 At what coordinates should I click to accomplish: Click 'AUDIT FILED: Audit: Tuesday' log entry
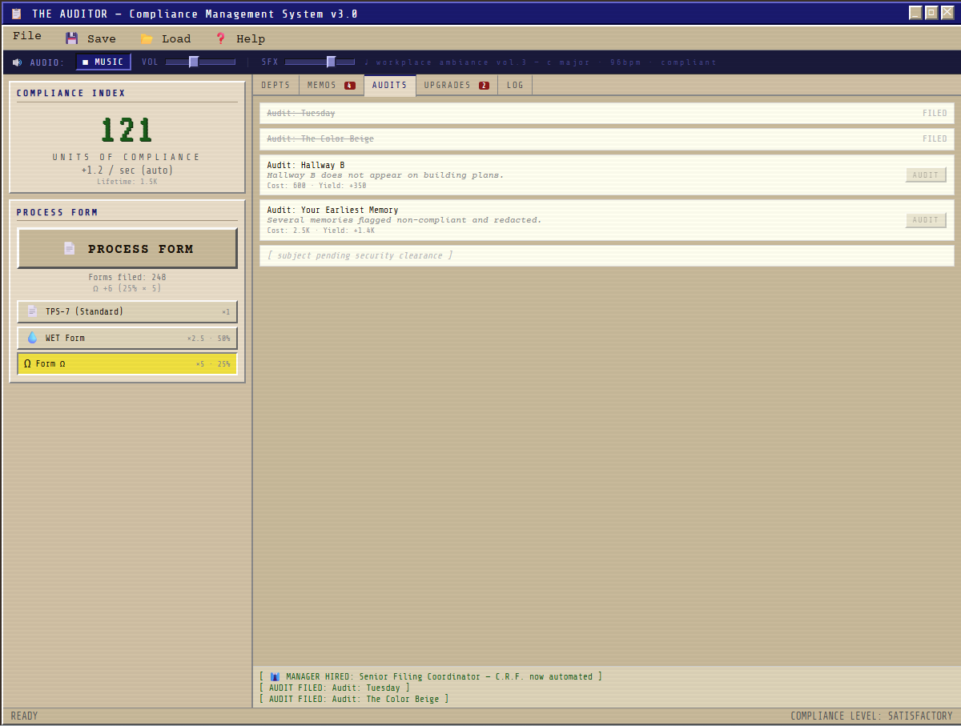[x=335, y=688]
